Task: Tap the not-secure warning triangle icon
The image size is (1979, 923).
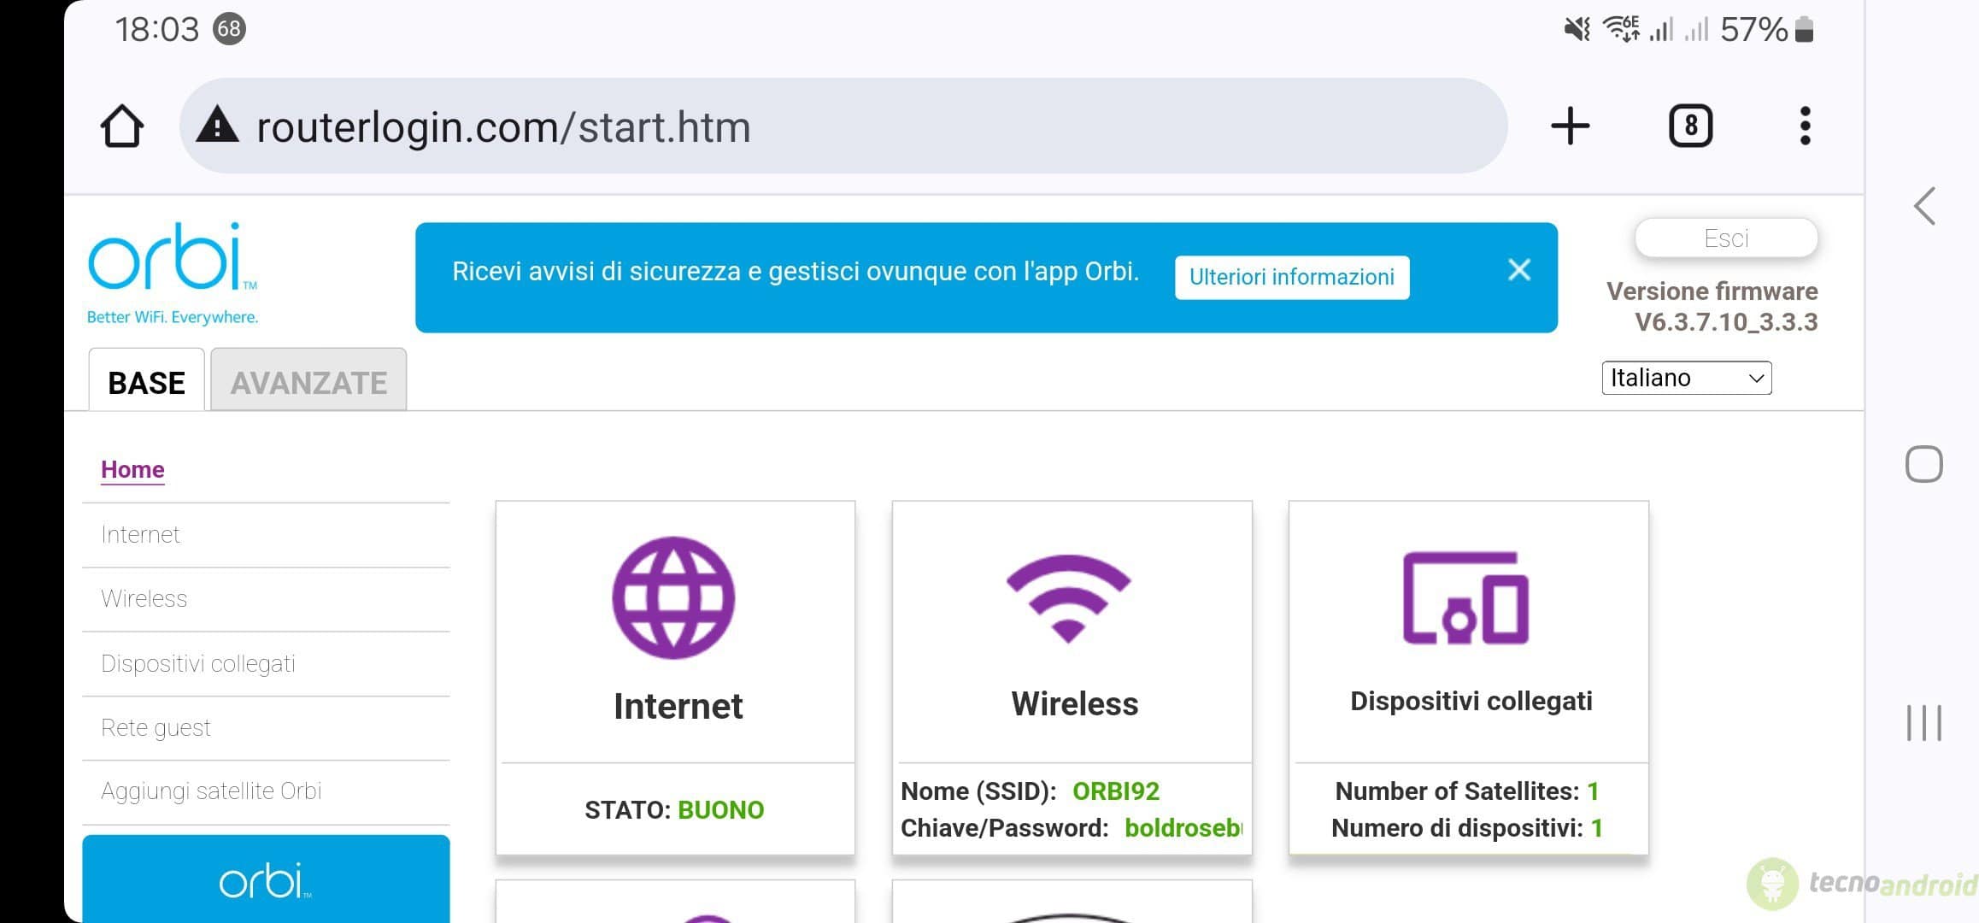Action: click(x=217, y=125)
